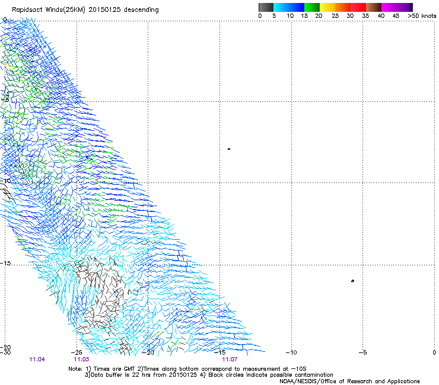Click the legend number 25
The image size is (439, 385).
coord(335,16)
